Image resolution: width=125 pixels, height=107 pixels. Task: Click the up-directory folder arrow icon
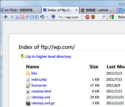coord(23,56)
